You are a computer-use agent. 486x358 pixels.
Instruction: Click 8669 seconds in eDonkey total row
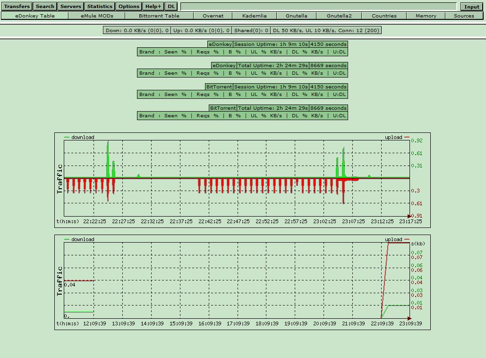point(328,65)
